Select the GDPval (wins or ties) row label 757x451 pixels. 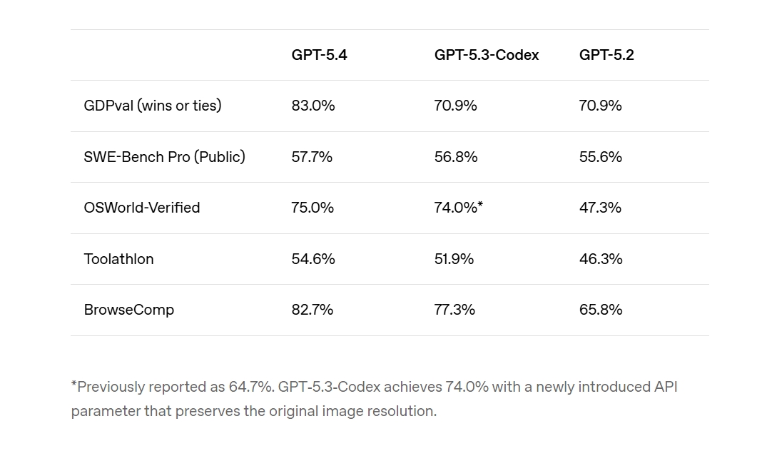(153, 106)
